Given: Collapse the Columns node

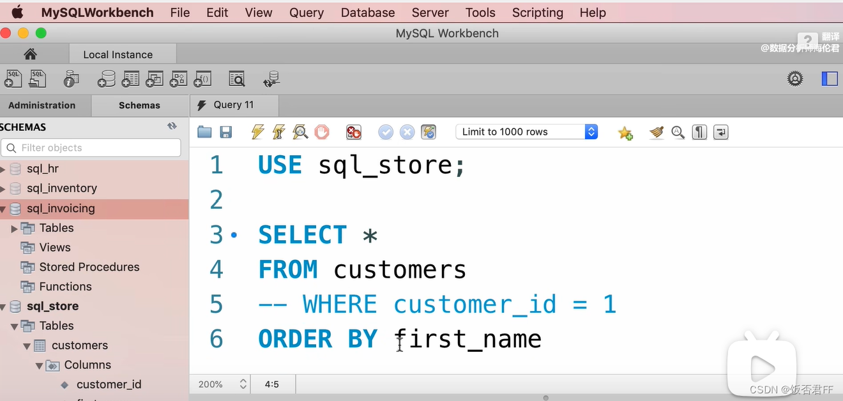Looking at the screenshot, I should [x=39, y=366].
